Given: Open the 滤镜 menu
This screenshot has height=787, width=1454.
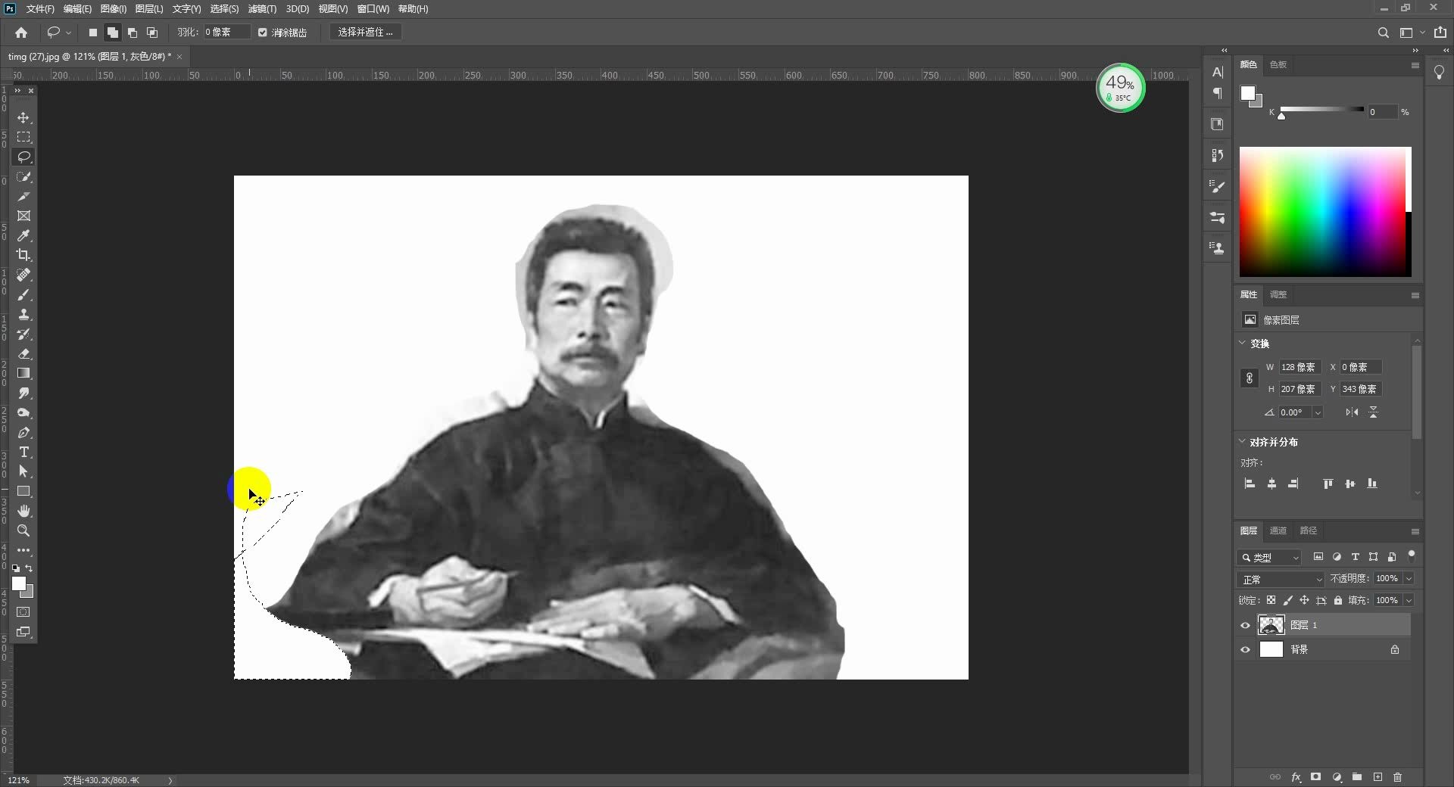Looking at the screenshot, I should tap(261, 8).
